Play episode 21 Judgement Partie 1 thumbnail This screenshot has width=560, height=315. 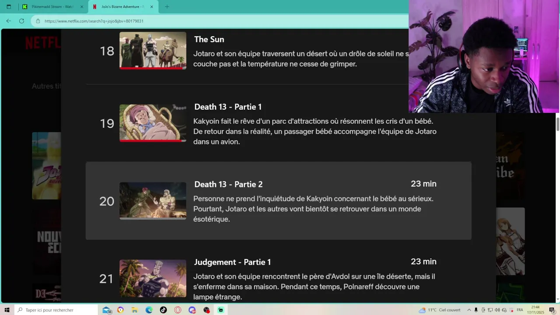153,279
